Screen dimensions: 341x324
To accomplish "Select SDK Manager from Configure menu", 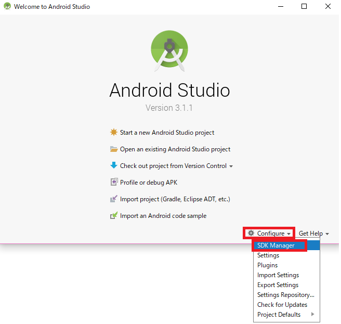I will (286, 245).
